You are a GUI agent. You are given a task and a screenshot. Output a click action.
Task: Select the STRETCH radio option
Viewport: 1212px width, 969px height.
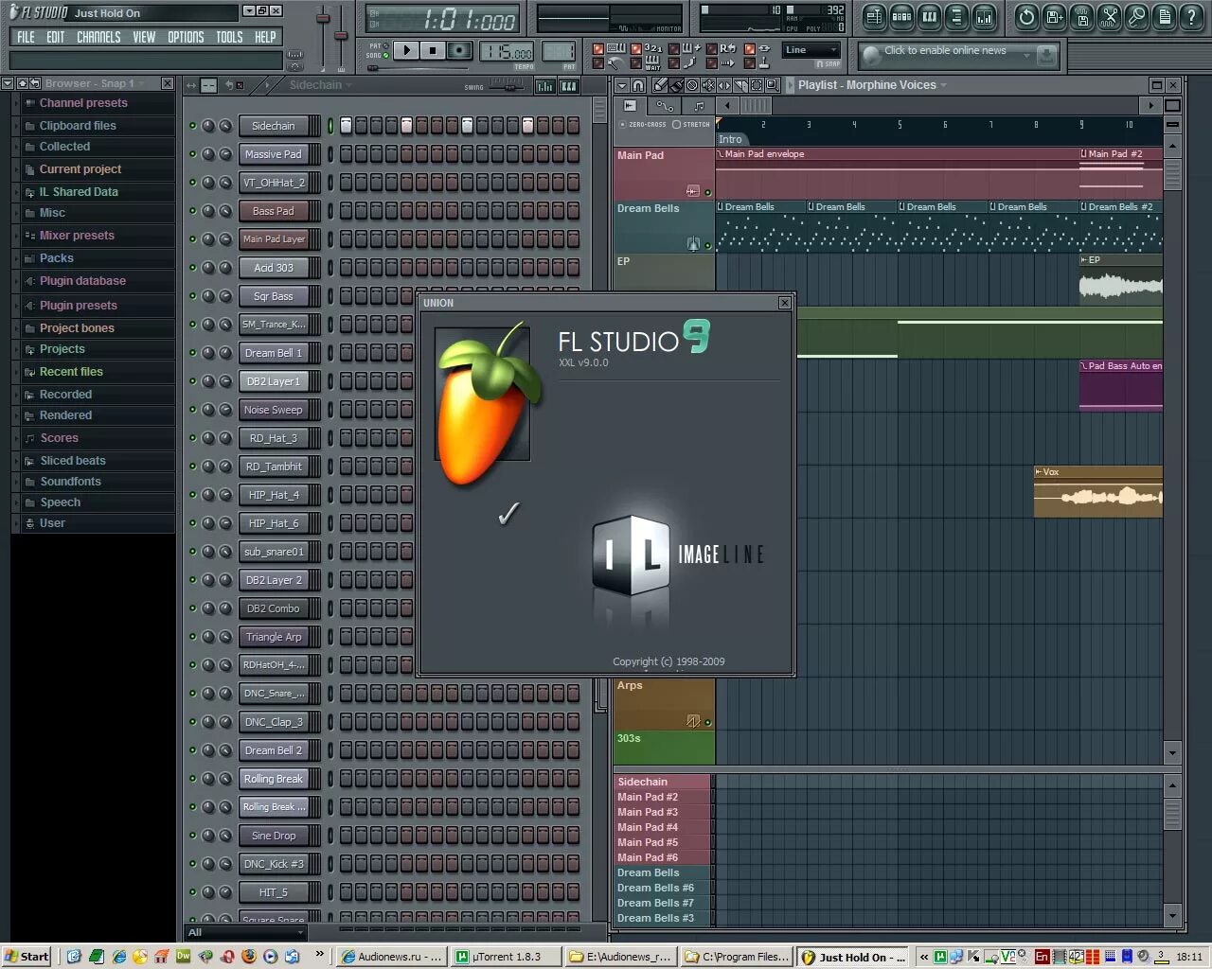tap(691, 124)
